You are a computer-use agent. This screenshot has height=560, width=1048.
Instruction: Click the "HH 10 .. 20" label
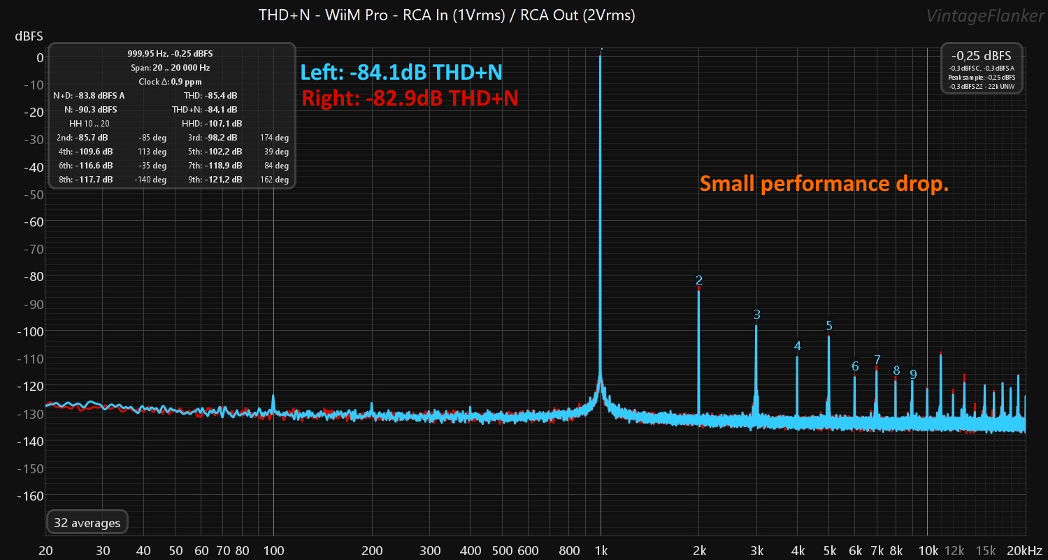(x=89, y=123)
